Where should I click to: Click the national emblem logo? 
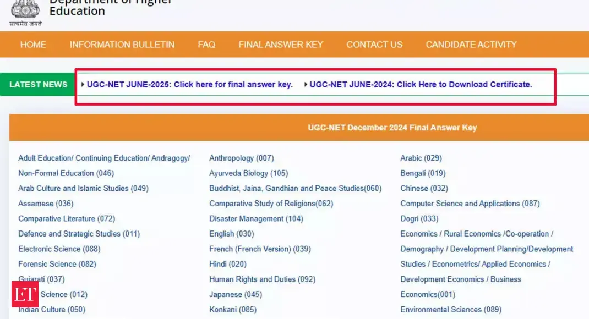[25, 9]
